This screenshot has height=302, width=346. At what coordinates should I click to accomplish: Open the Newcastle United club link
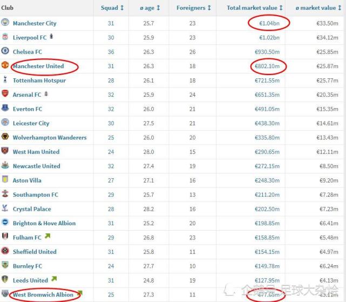click(x=36, y=166)
